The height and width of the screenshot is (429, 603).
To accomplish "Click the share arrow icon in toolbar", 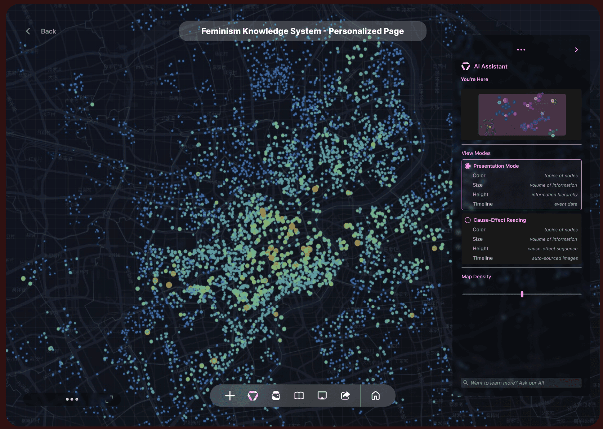I will pyautogui.click(x=345, y=396).
